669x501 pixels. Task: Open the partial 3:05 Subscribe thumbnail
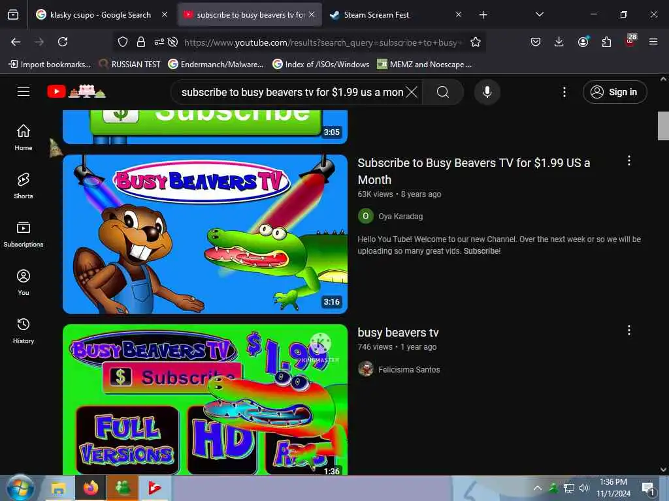click(204, 127)
